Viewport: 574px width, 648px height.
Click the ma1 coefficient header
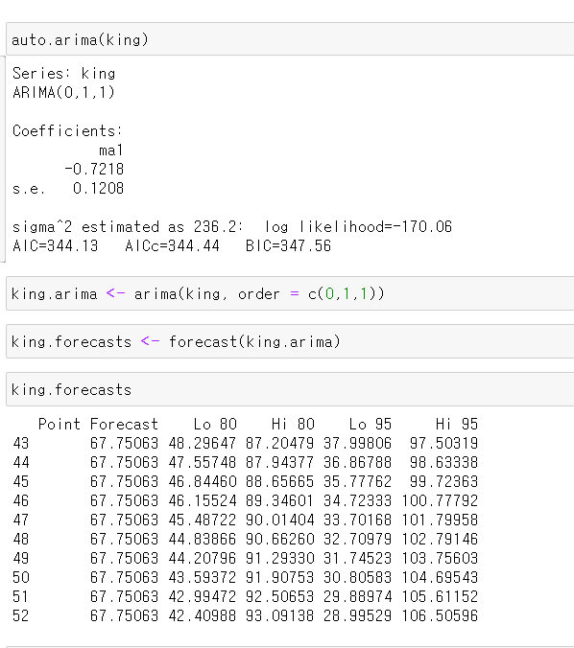click(x=111, y=150)
